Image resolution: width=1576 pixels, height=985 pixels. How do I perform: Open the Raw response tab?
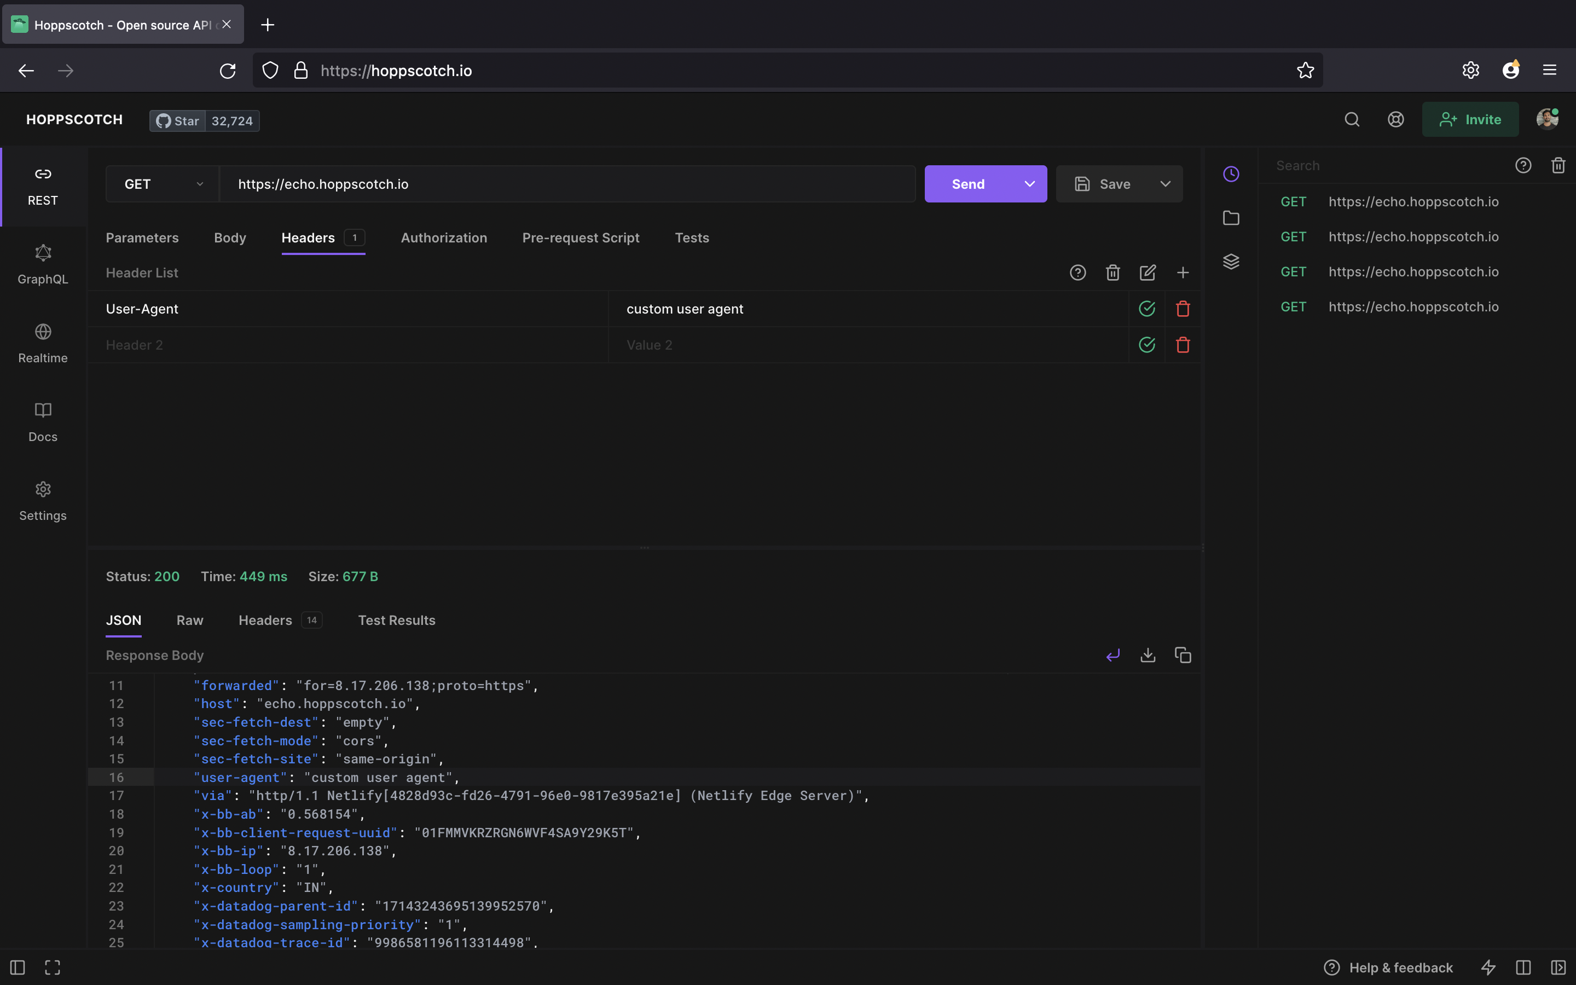[189, 620]
